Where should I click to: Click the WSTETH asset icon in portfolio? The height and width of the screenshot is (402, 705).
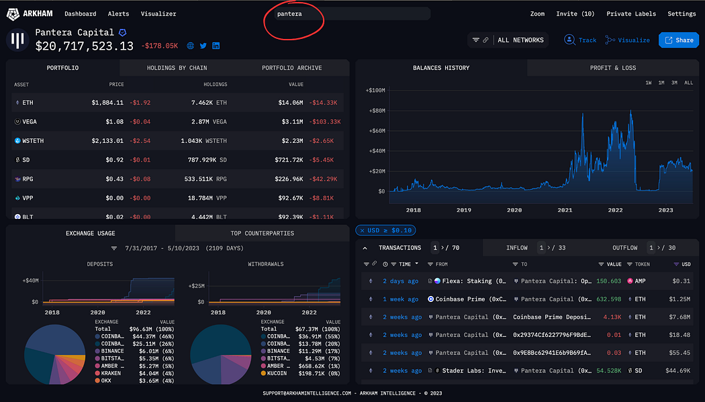tap(17, 140)
